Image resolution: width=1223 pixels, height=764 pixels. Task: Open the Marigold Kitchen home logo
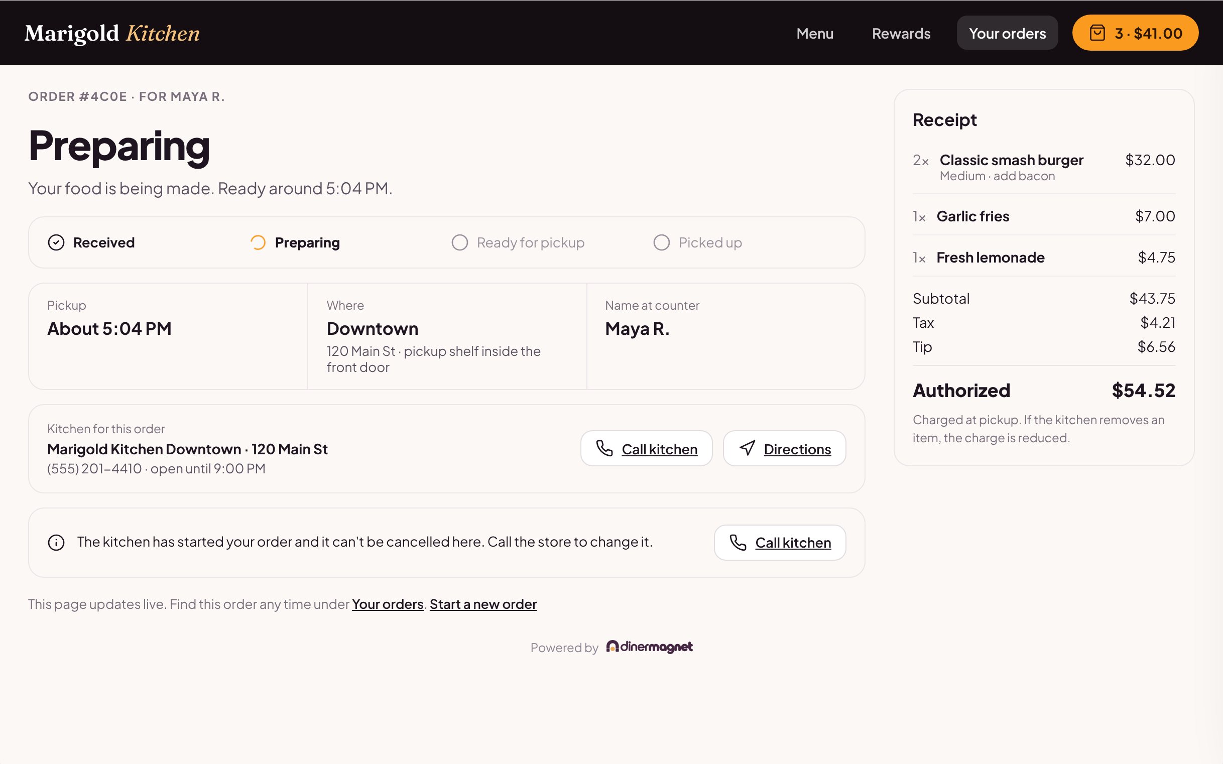pyautogui.click(x=112, y=33)
